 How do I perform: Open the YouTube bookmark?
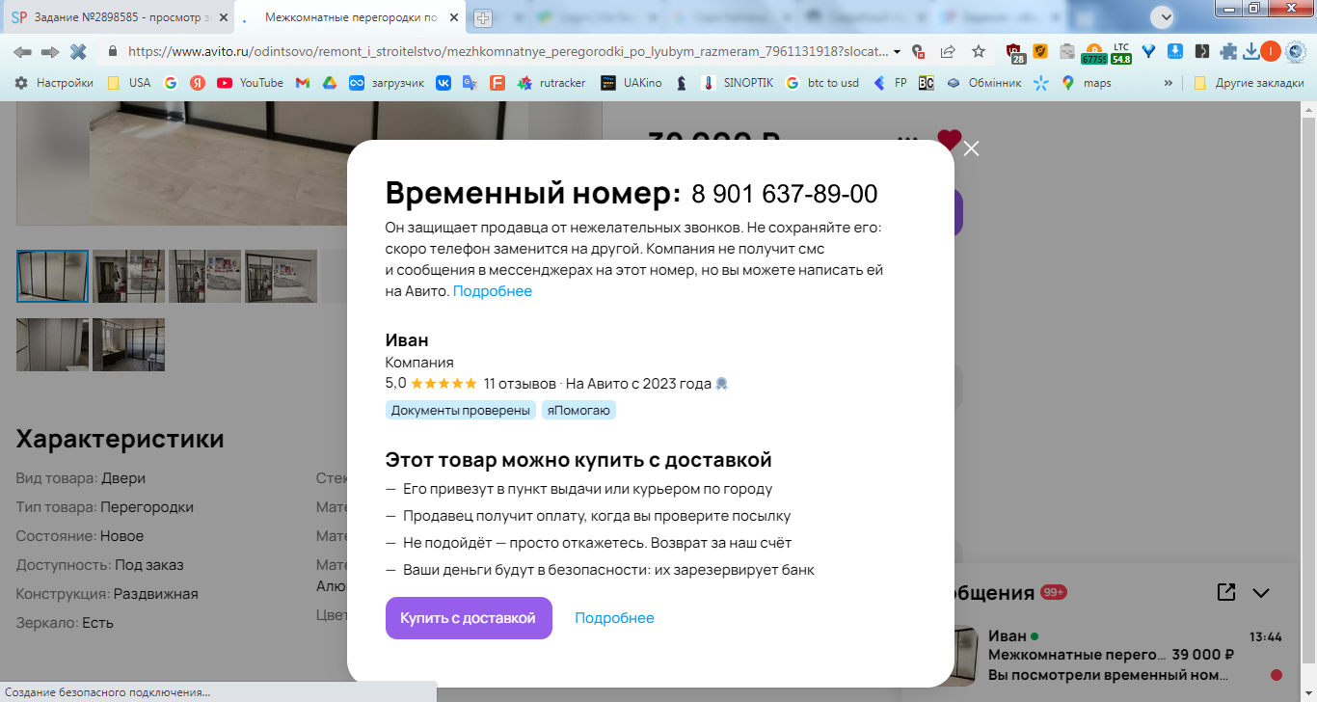coord(251,83)
